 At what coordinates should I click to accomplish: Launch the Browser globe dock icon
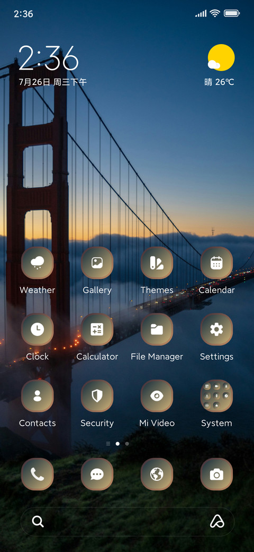pyautogui.click(x=157, y=474)
